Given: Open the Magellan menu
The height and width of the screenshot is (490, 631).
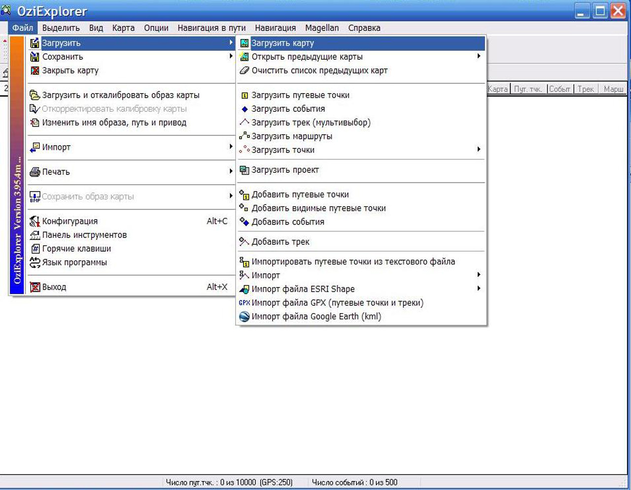Looking at the screenshot, I should point(322,28).
